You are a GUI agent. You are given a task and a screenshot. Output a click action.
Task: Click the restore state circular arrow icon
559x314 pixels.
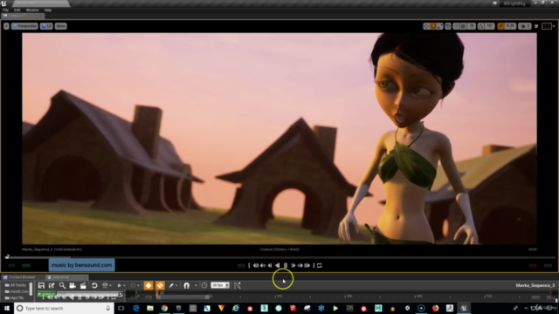pyautogui.click(x=94, y=285)
